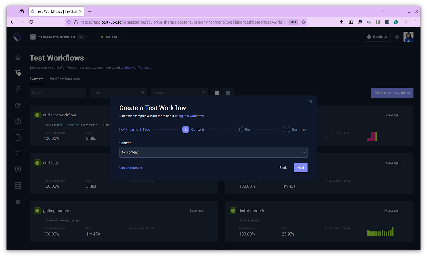Viewport: 427px width, 257px height.
Task: Open the user avatar menu
Action: coord(408,37)
